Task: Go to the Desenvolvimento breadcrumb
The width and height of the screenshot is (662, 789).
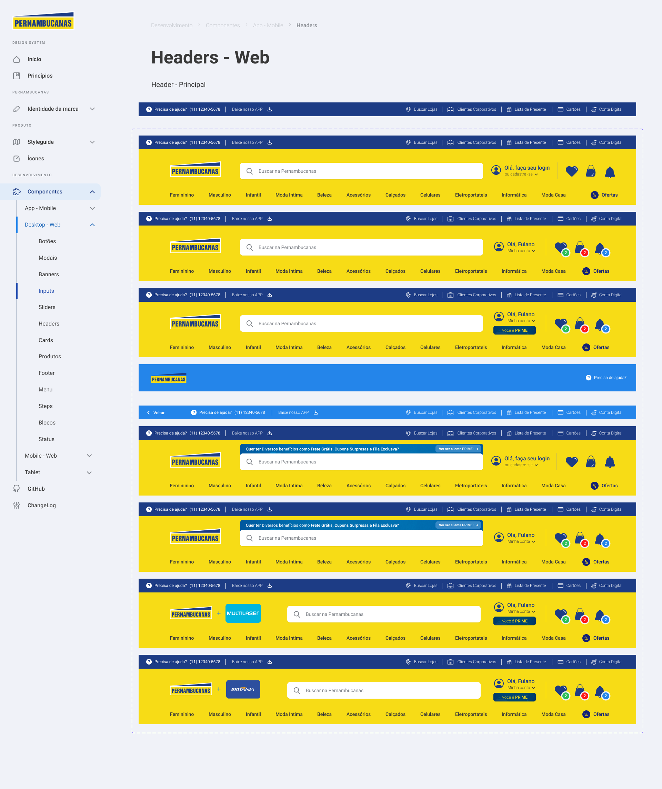Action: (x=172, y=25)
